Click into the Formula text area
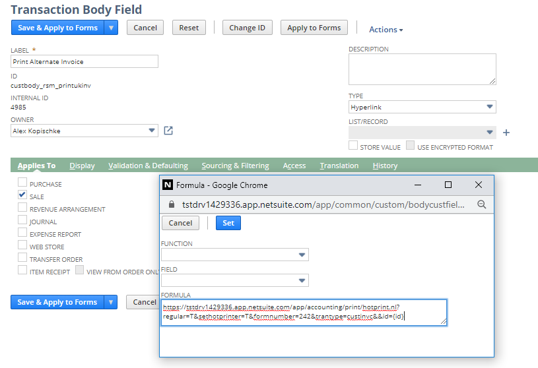The width and height of the screenshot is (538, 368). (304, 312)
